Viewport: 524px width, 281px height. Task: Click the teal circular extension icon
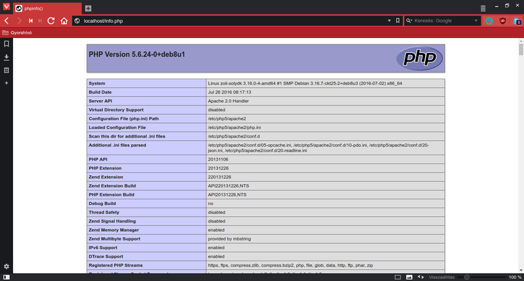coord(489,21)
